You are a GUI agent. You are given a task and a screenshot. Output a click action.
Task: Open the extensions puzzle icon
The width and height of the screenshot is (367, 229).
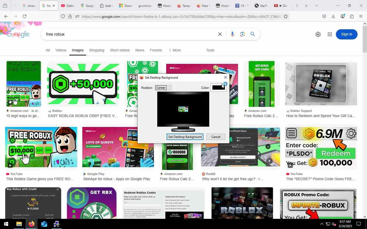(x=352, y=16)
